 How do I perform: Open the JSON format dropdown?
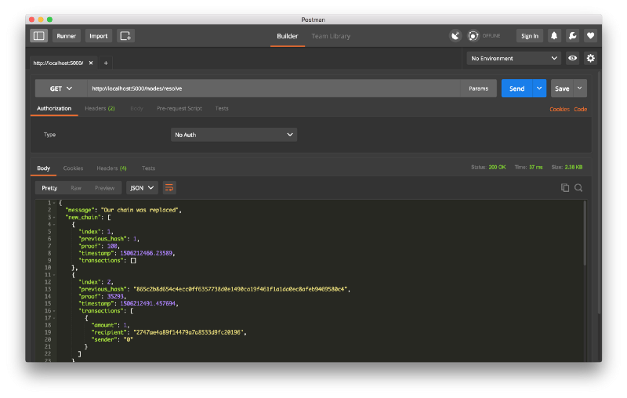coord(142,187)
